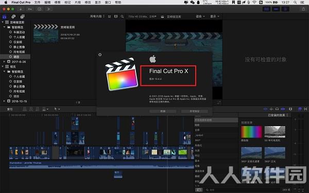Click the WeChat menu bar icon
Viewport: 309px width, 193px height.
(x=192, y=3)
